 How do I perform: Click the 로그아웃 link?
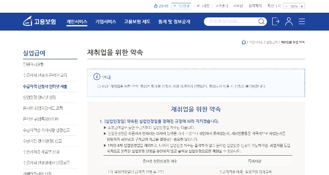[x=203, y=6]
